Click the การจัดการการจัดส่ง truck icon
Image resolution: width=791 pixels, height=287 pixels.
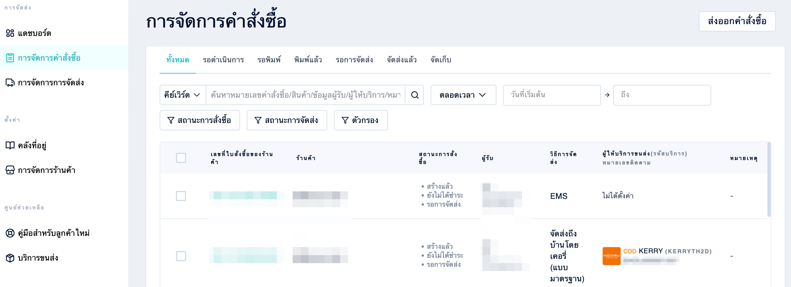click(10, 83)
